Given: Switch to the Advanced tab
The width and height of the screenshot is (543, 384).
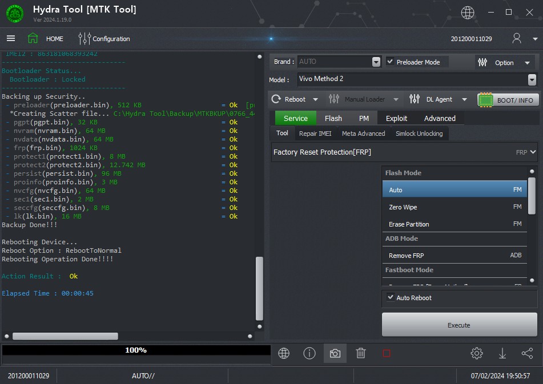Looking at the screenshot, I should 440,118.
